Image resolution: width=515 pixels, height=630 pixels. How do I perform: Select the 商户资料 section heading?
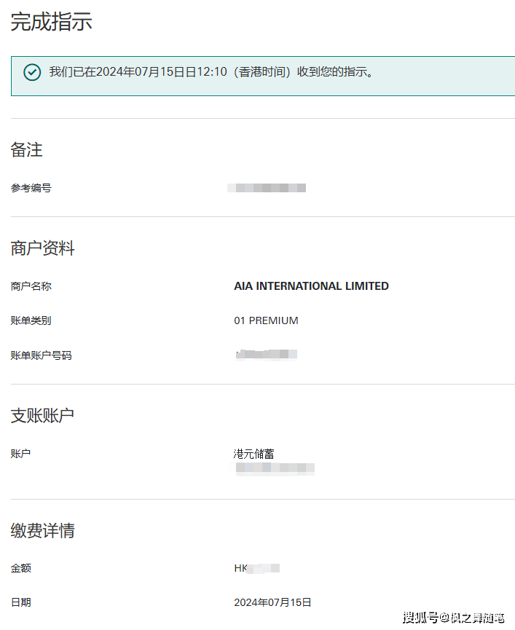click(42, 248)
